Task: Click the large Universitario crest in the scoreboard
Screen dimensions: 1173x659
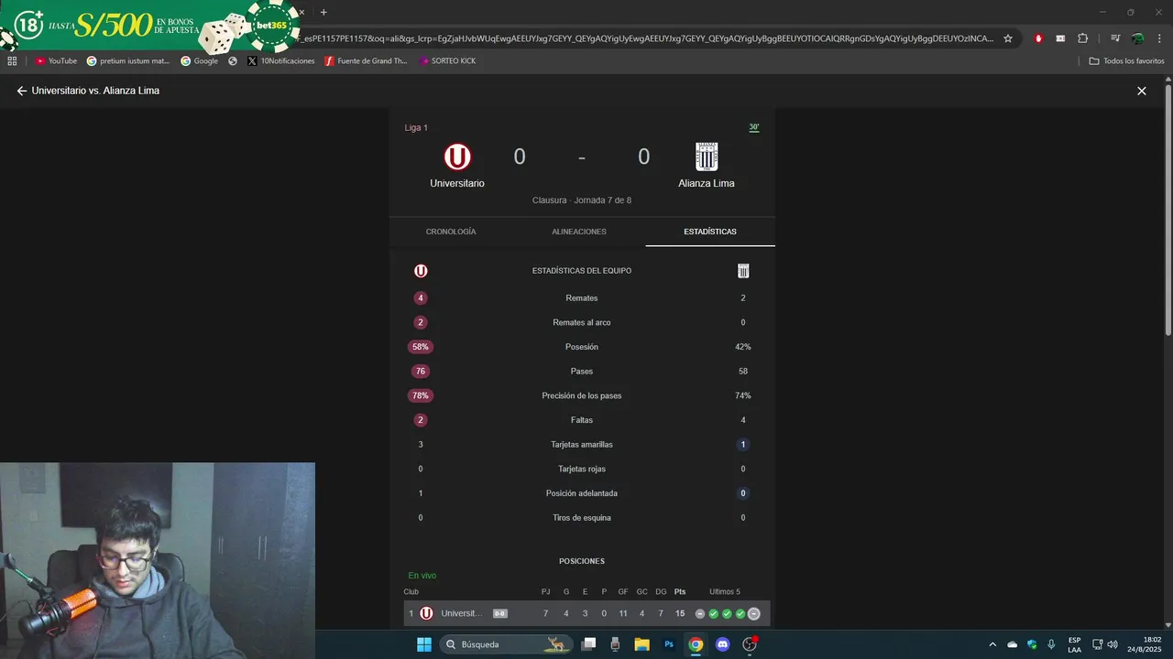Action: click(x=457, y=157)
